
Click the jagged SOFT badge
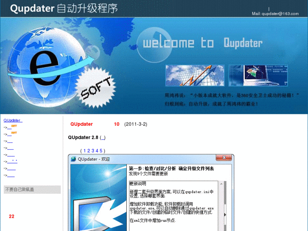[95, 88]
